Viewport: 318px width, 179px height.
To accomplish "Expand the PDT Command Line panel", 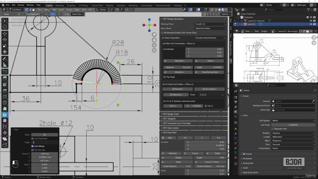I will coord(194,123).
